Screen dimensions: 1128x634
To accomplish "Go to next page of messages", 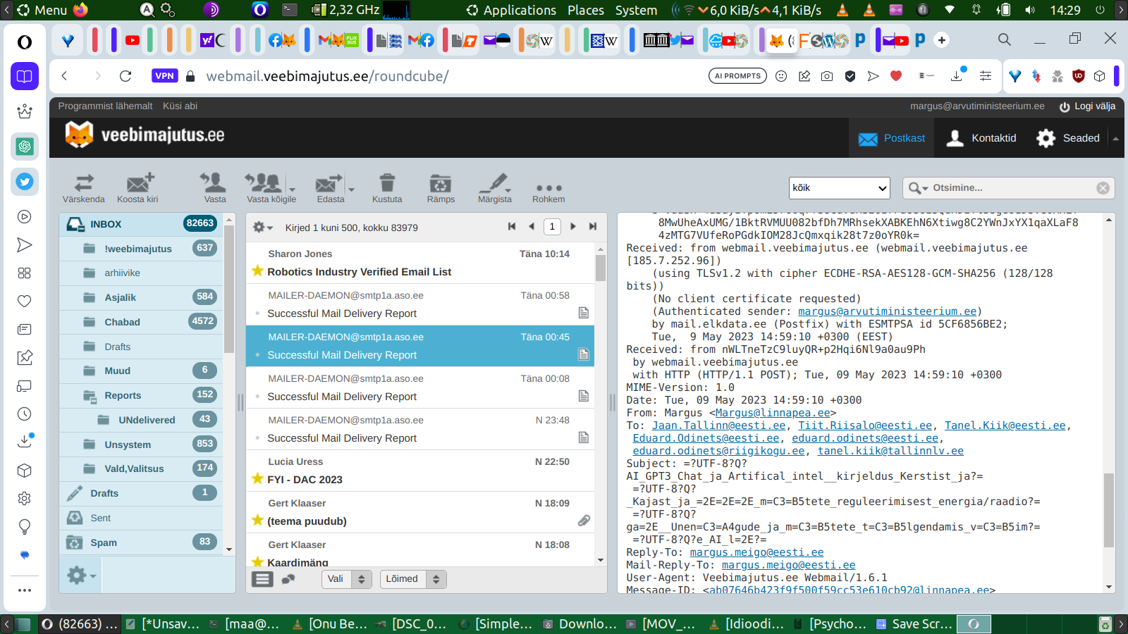I will click(x=573, y=226).
